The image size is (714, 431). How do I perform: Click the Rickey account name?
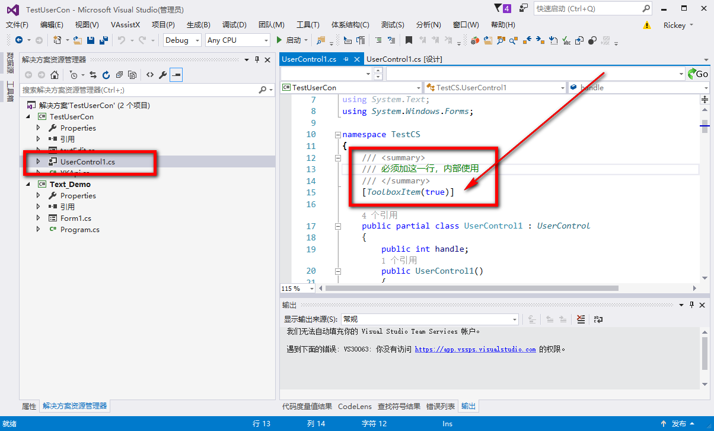674,26
